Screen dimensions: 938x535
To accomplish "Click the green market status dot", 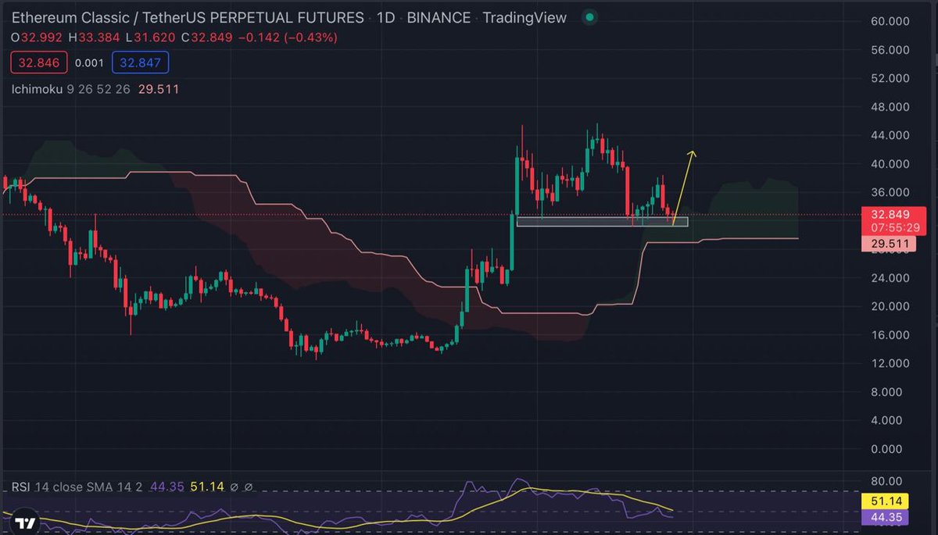I will coord(591,16).
